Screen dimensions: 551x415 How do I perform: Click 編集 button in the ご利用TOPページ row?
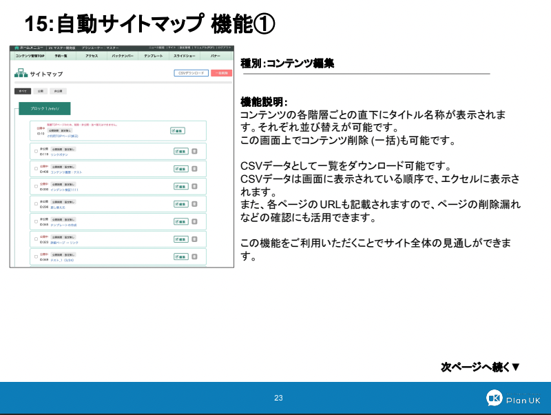(178, 131)
